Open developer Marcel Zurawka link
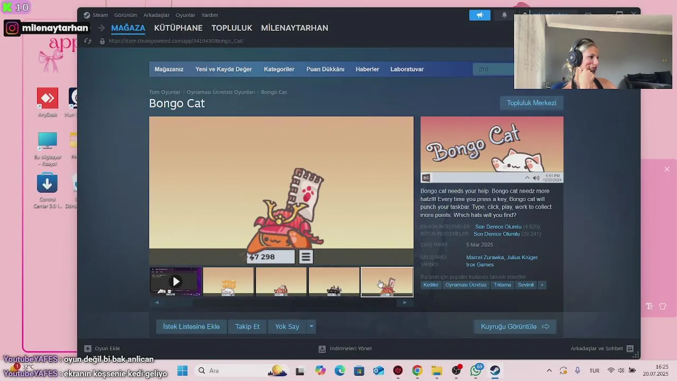Viewport: 677px width, 381px height. click(485, 258)
